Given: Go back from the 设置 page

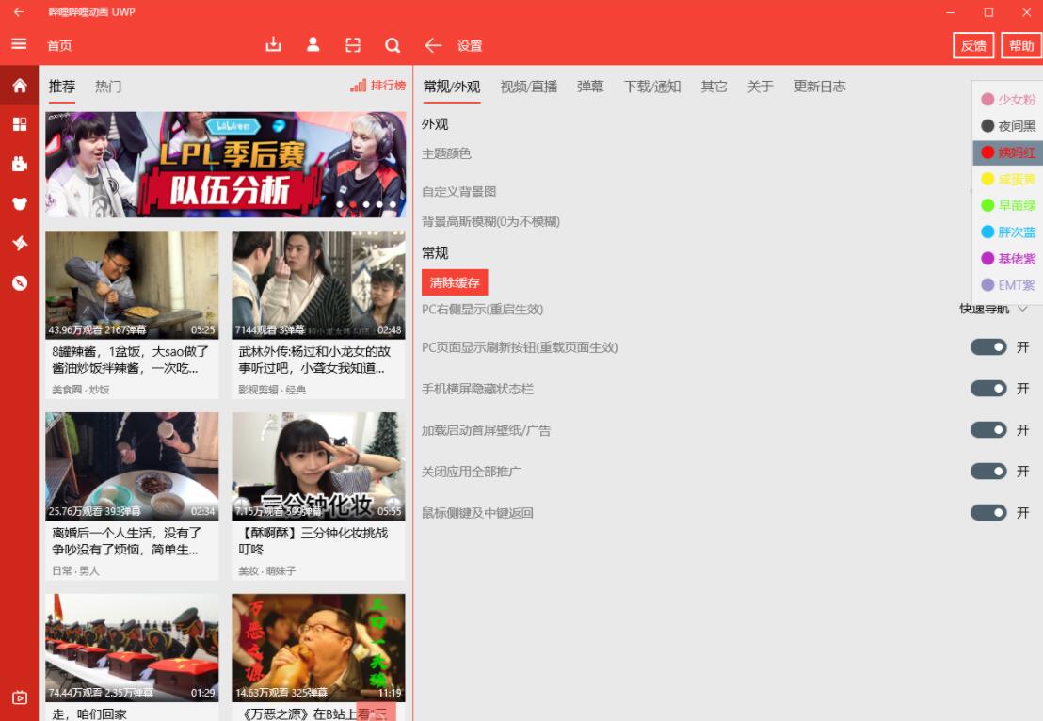Looking at the screenshot, I should pos(433,45).
